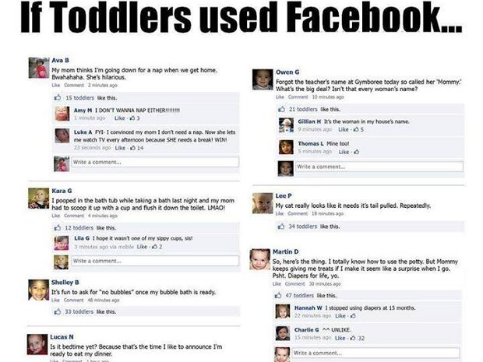
Task: Click comment field under Owen G's post
Action: point(379,167)
